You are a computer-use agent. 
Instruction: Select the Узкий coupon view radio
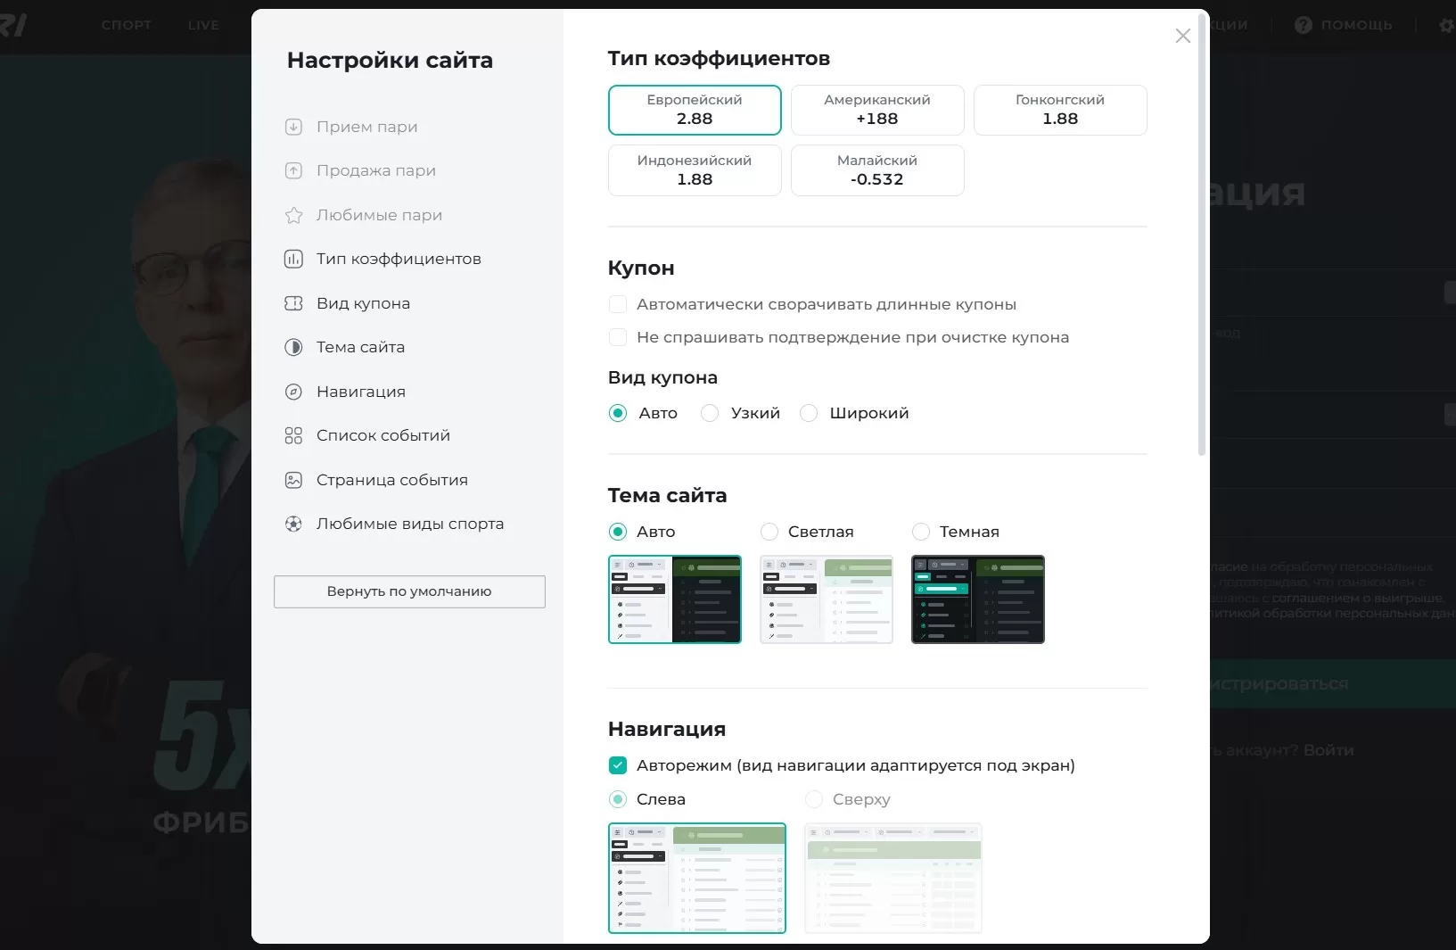click(710, 413)
